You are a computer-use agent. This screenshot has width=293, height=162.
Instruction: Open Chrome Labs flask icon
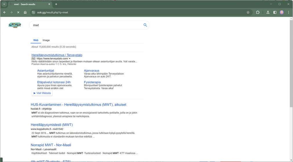click(268, 12)
